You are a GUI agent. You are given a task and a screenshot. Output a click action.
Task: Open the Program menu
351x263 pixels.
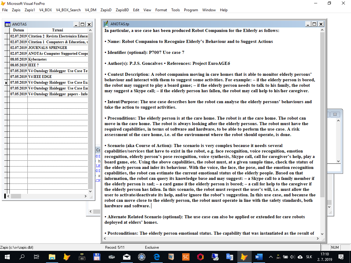(x=191, y=10)
